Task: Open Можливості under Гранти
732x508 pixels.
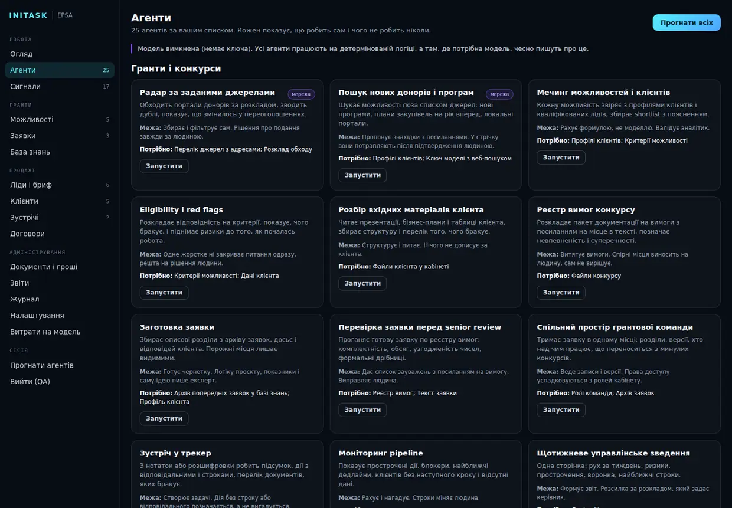Action: 60,119
